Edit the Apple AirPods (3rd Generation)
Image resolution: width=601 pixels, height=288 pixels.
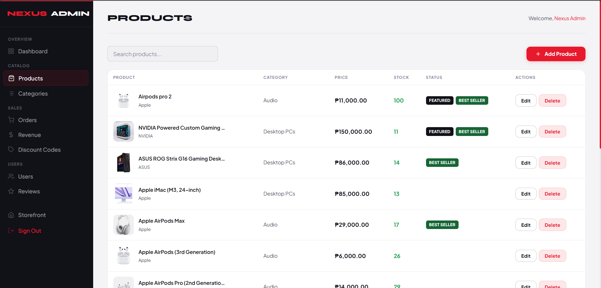[x=526, y=256]
